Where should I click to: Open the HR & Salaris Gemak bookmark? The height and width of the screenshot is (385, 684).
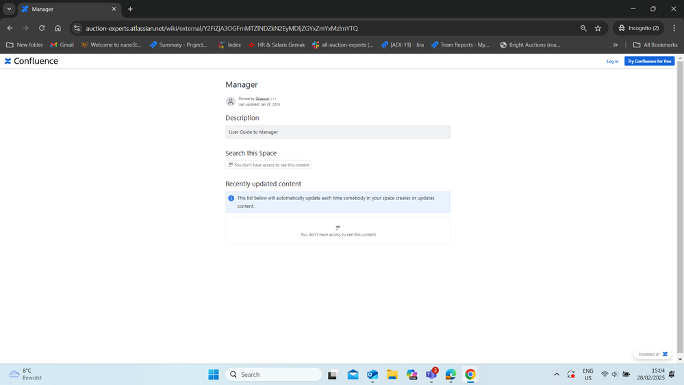277,45
